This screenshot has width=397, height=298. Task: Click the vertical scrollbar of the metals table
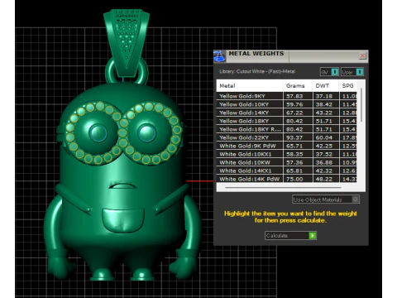click(x=361, y=105)
